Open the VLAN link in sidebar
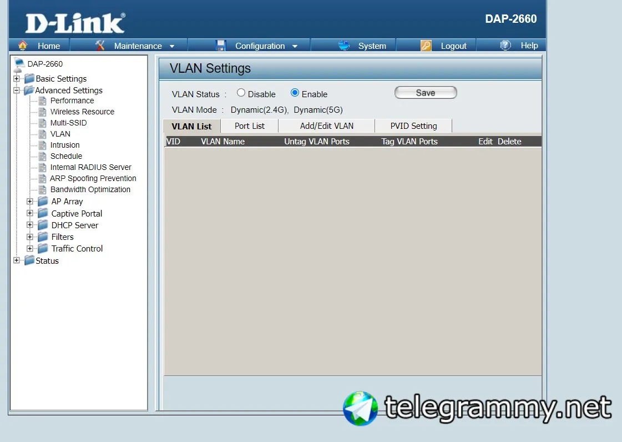 pyautogui.click(x=60, y=134)
